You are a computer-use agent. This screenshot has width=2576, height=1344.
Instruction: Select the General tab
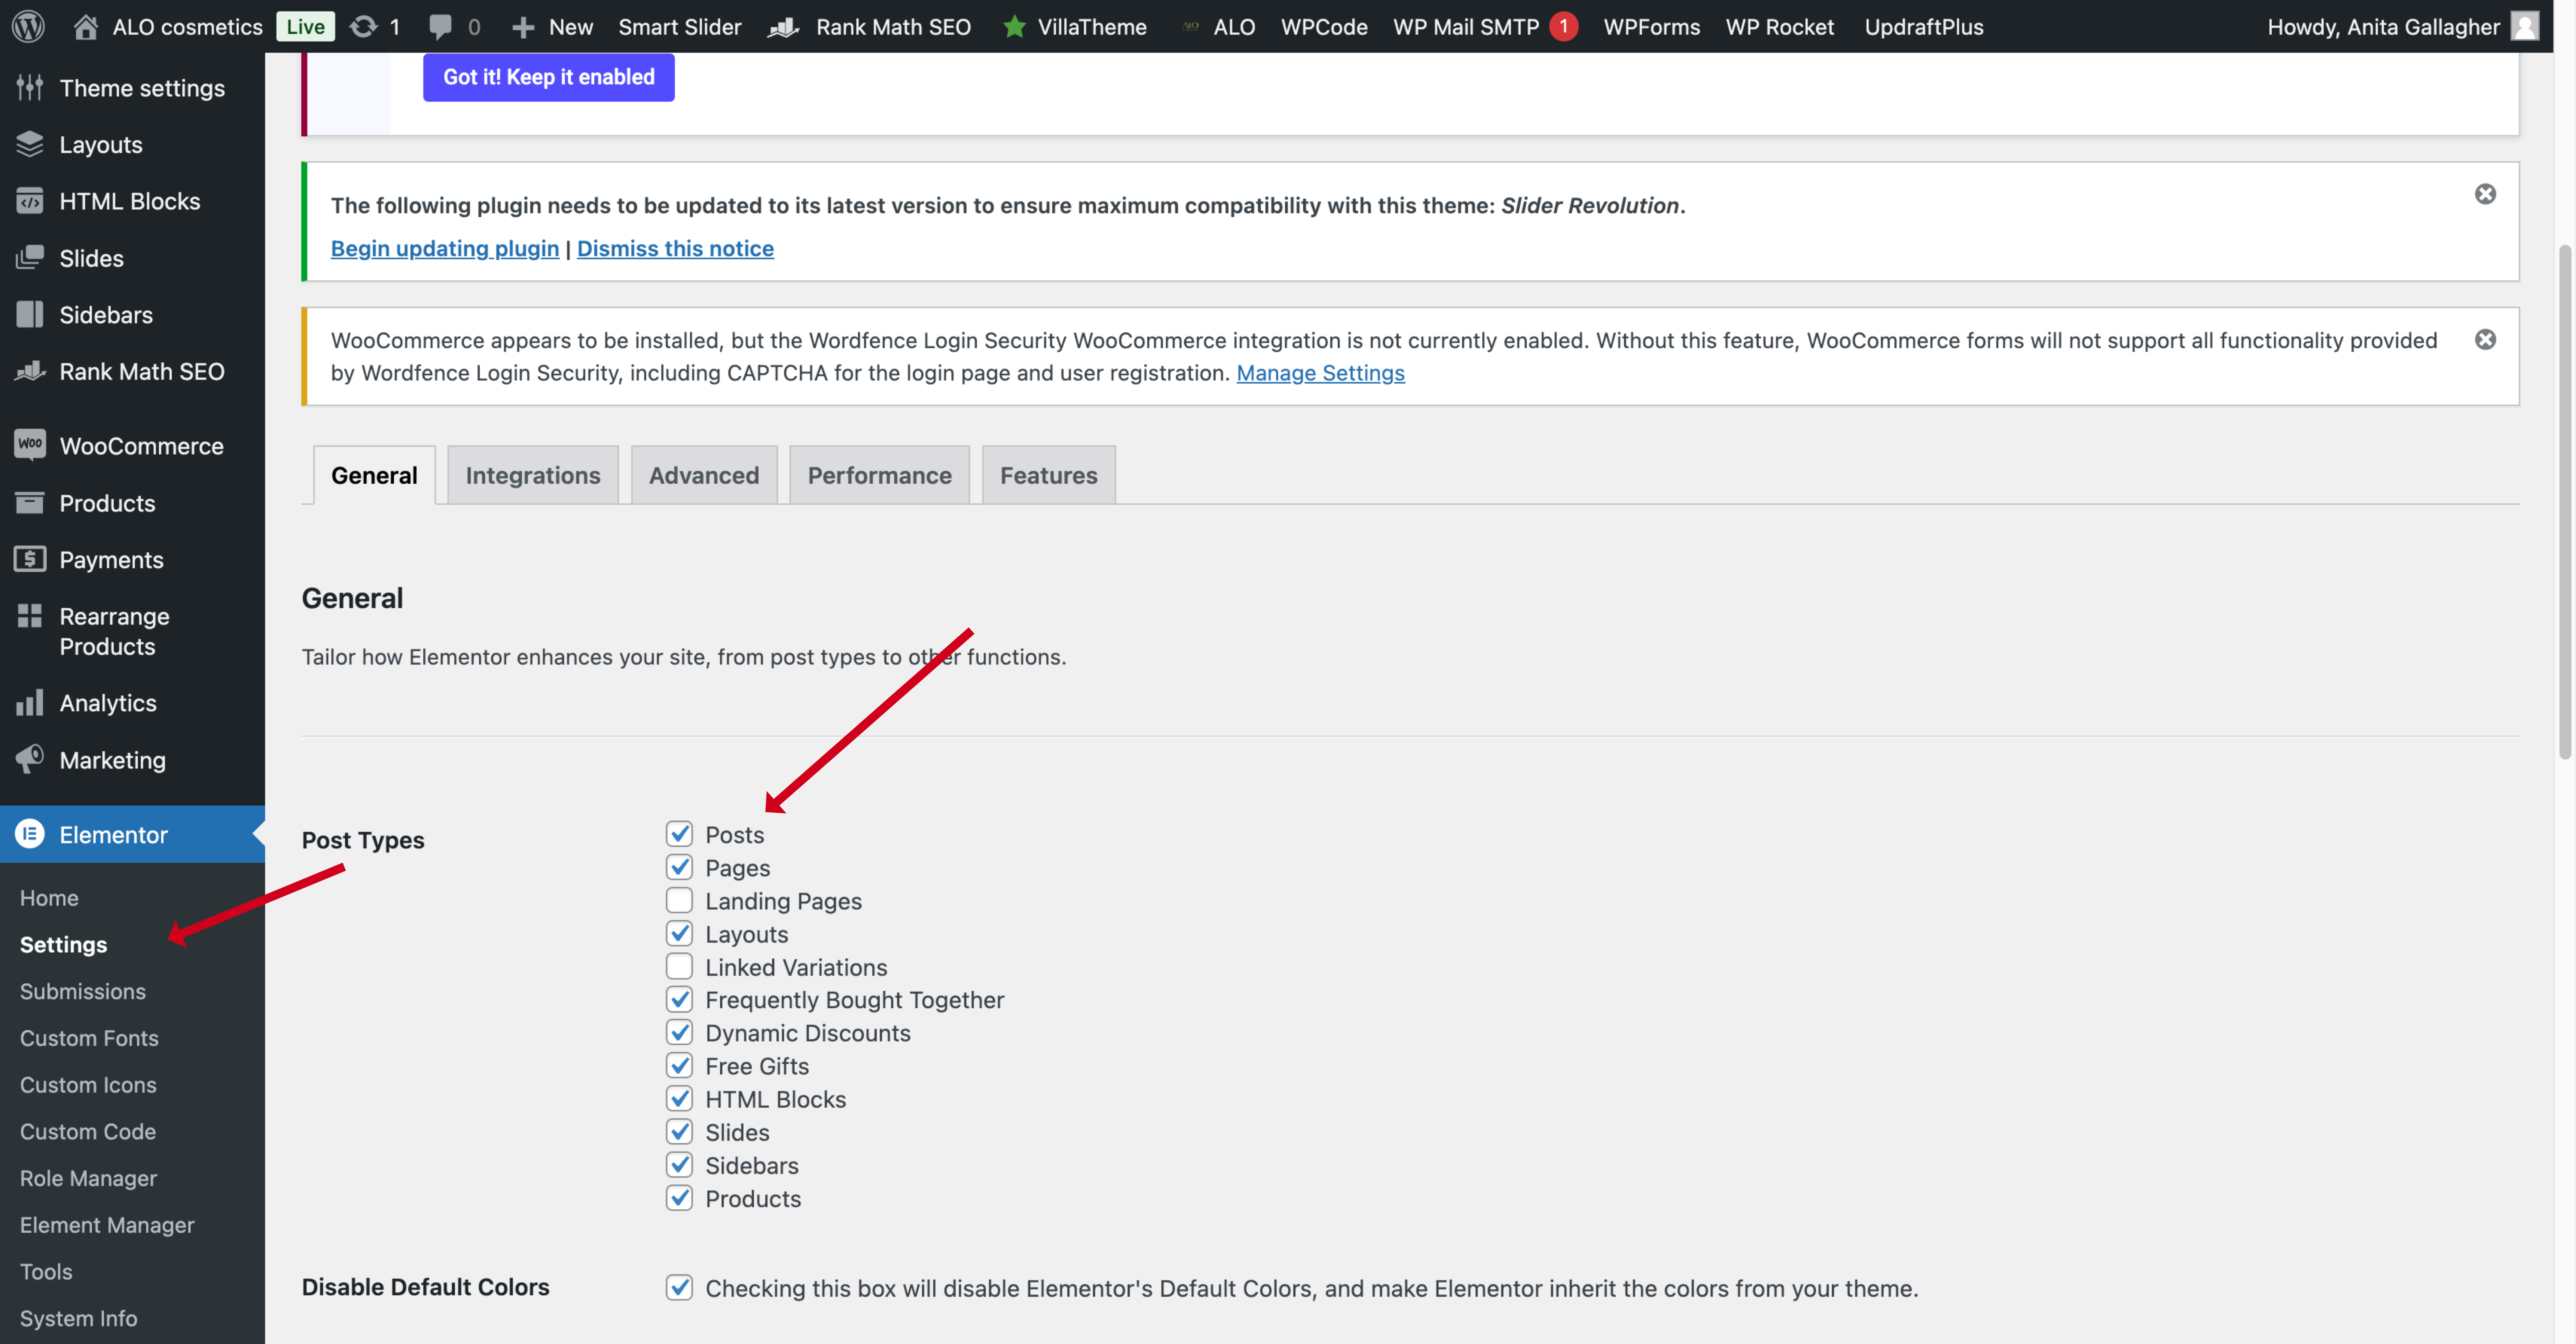[x=374, y=475]
